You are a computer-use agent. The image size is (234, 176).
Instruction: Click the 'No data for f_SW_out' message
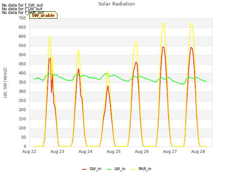point(22,5)
